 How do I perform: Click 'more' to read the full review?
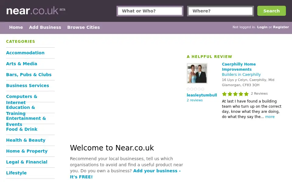[x=270, y=117]
